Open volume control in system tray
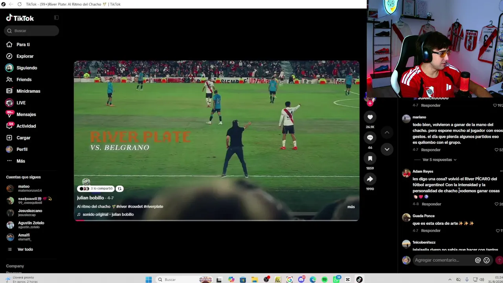Screen dimensions: 503x283 click(x=482, y=279)
